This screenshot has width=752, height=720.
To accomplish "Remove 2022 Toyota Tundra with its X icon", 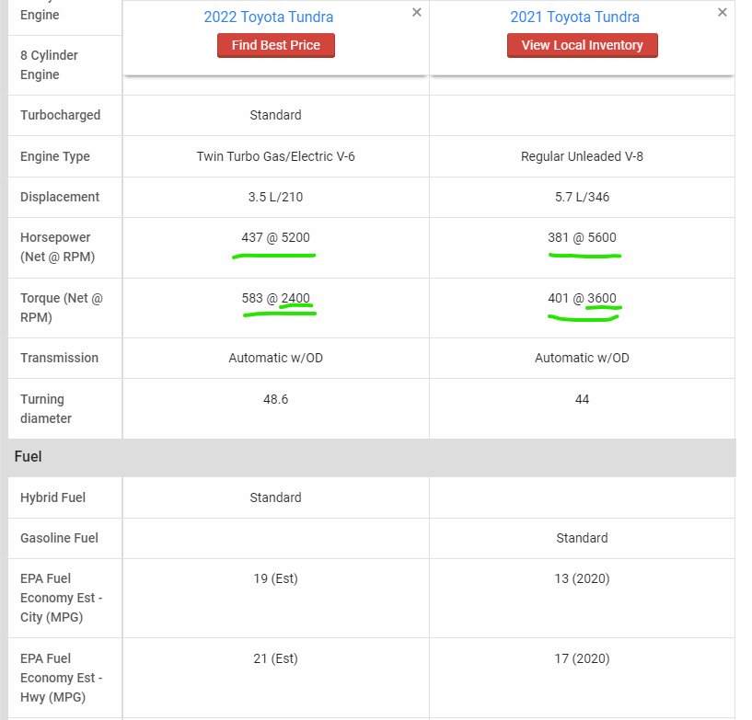I will [417, 13].
